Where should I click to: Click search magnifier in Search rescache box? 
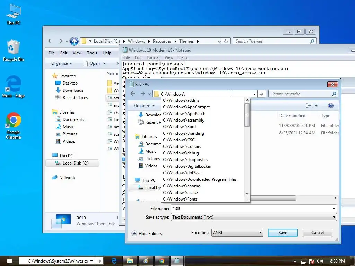(334, 94)
